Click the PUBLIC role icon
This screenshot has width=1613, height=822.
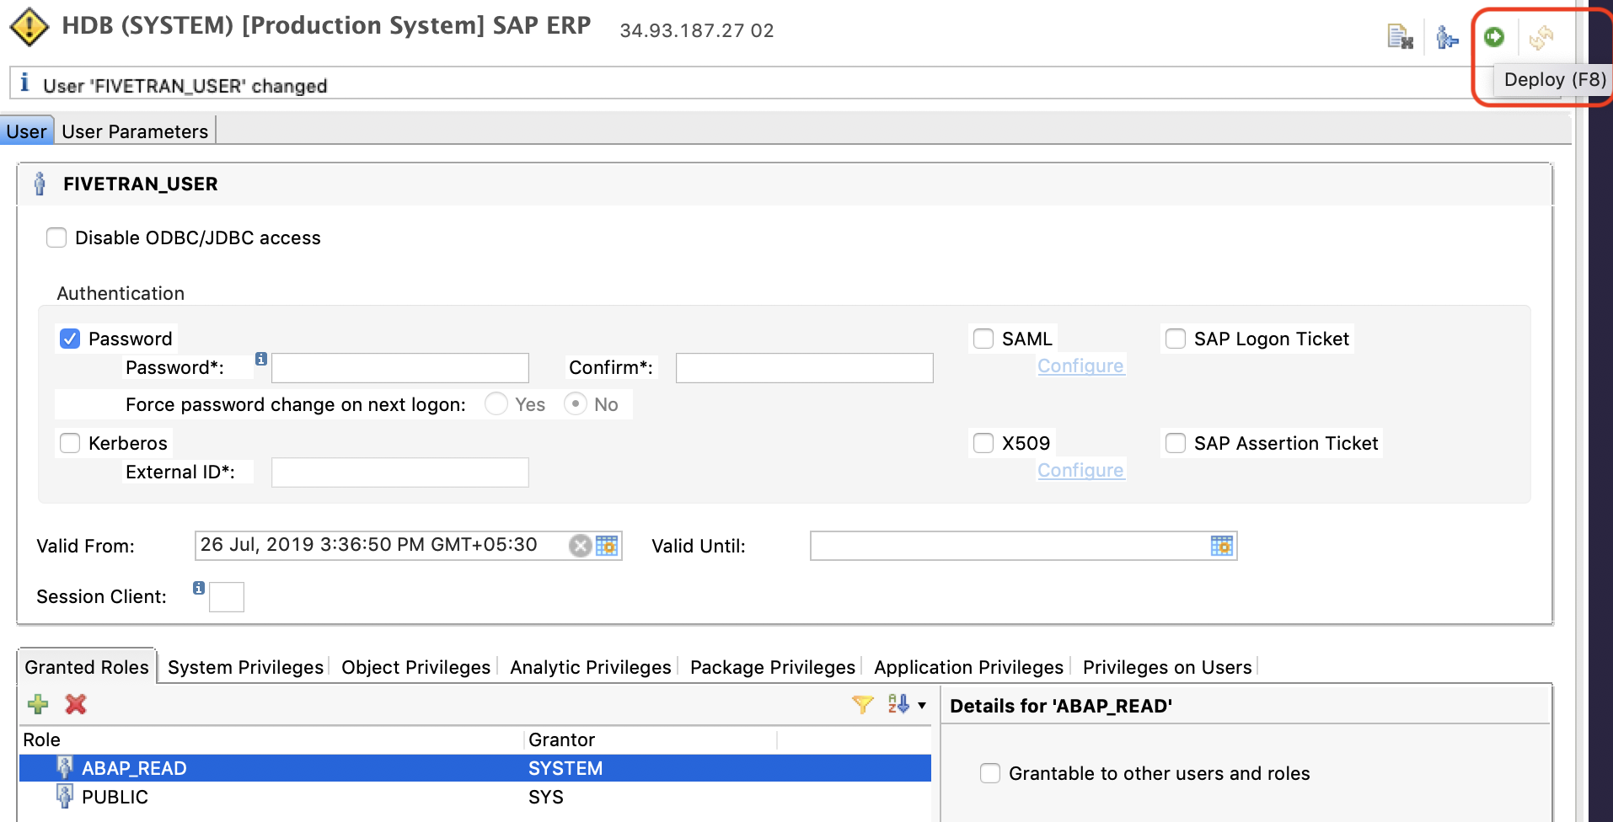65,796
